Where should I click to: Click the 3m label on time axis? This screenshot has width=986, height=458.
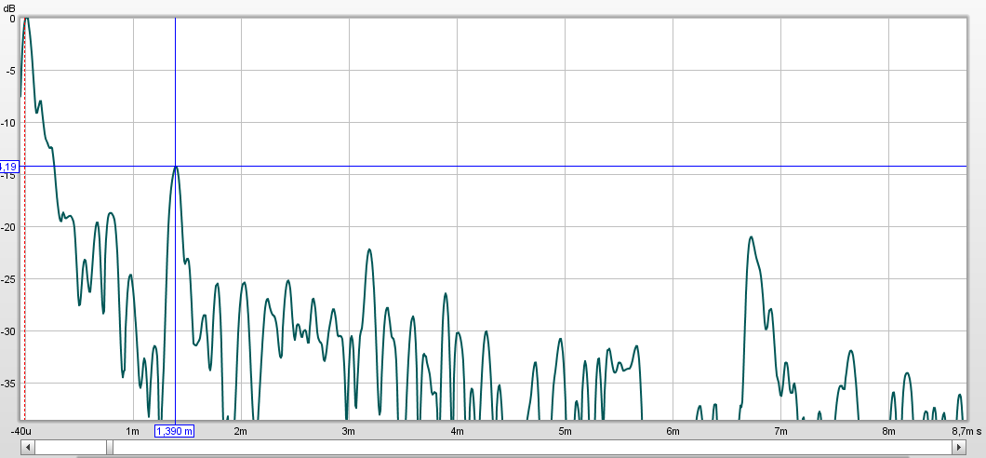point(349,431)
